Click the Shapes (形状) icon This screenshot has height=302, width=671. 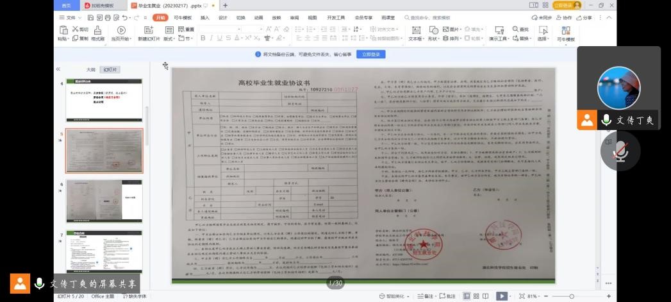pos(433,30)
